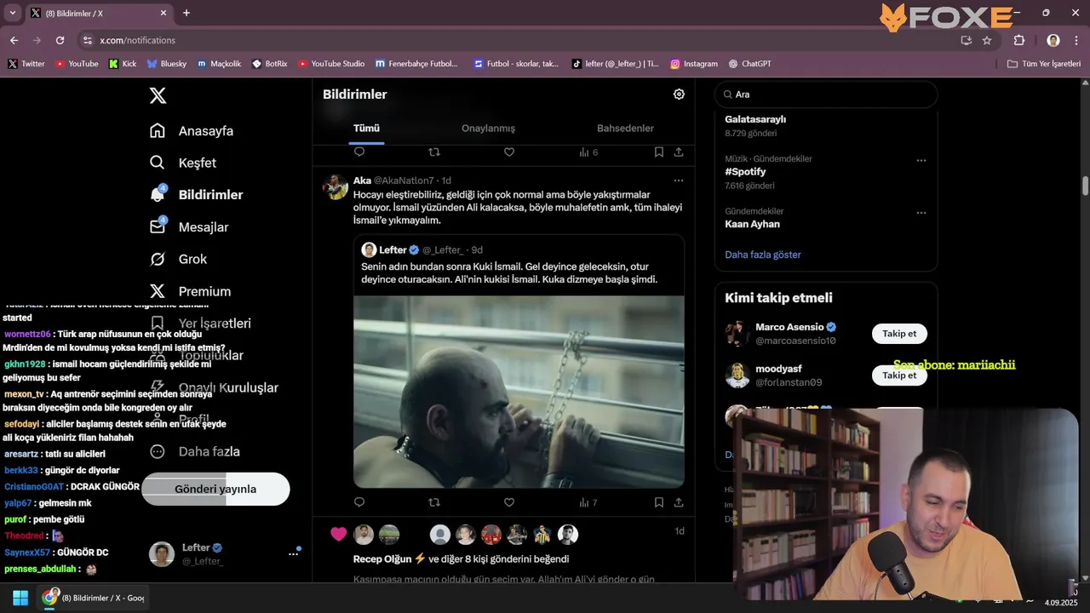Open Chrome extensions puzzle icon

click(x=1019, y=40)
